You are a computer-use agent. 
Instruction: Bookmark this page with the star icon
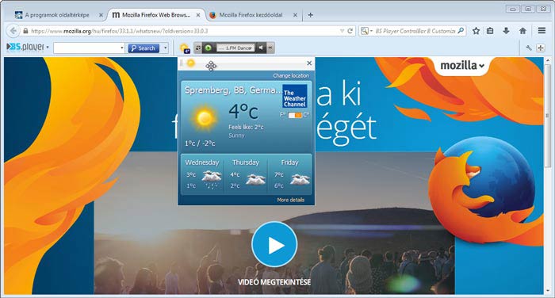476,31
